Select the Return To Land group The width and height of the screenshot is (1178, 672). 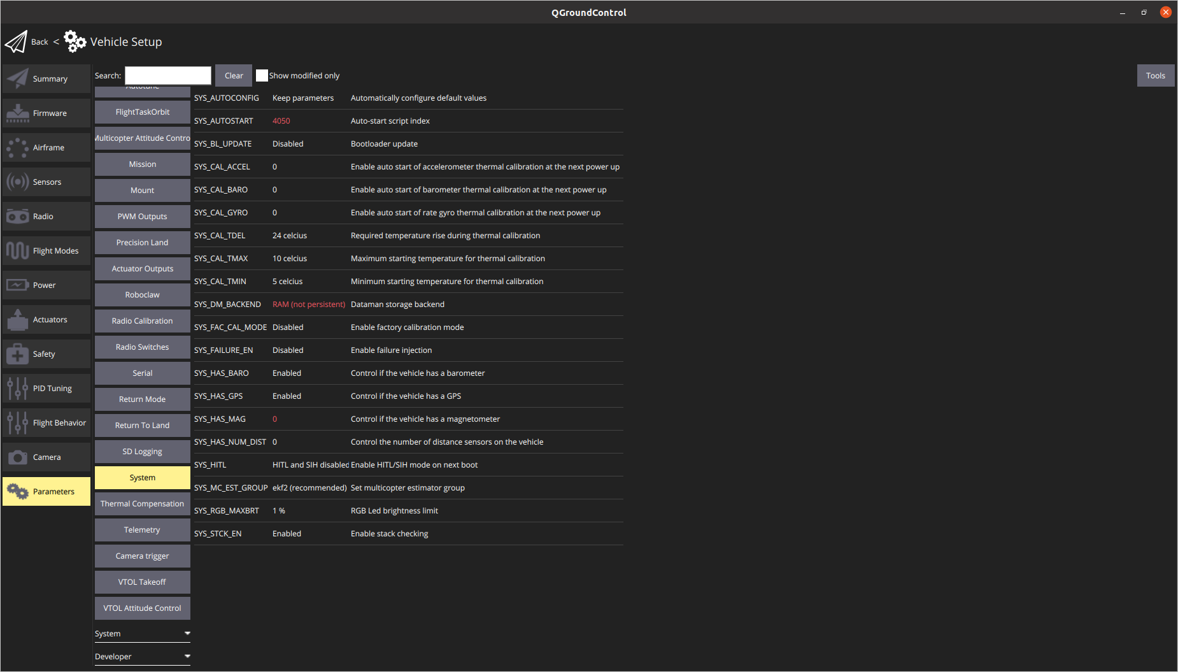tap(143, 425)
